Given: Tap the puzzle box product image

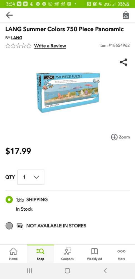Looking at the screenshot, I should click(68, 93).
